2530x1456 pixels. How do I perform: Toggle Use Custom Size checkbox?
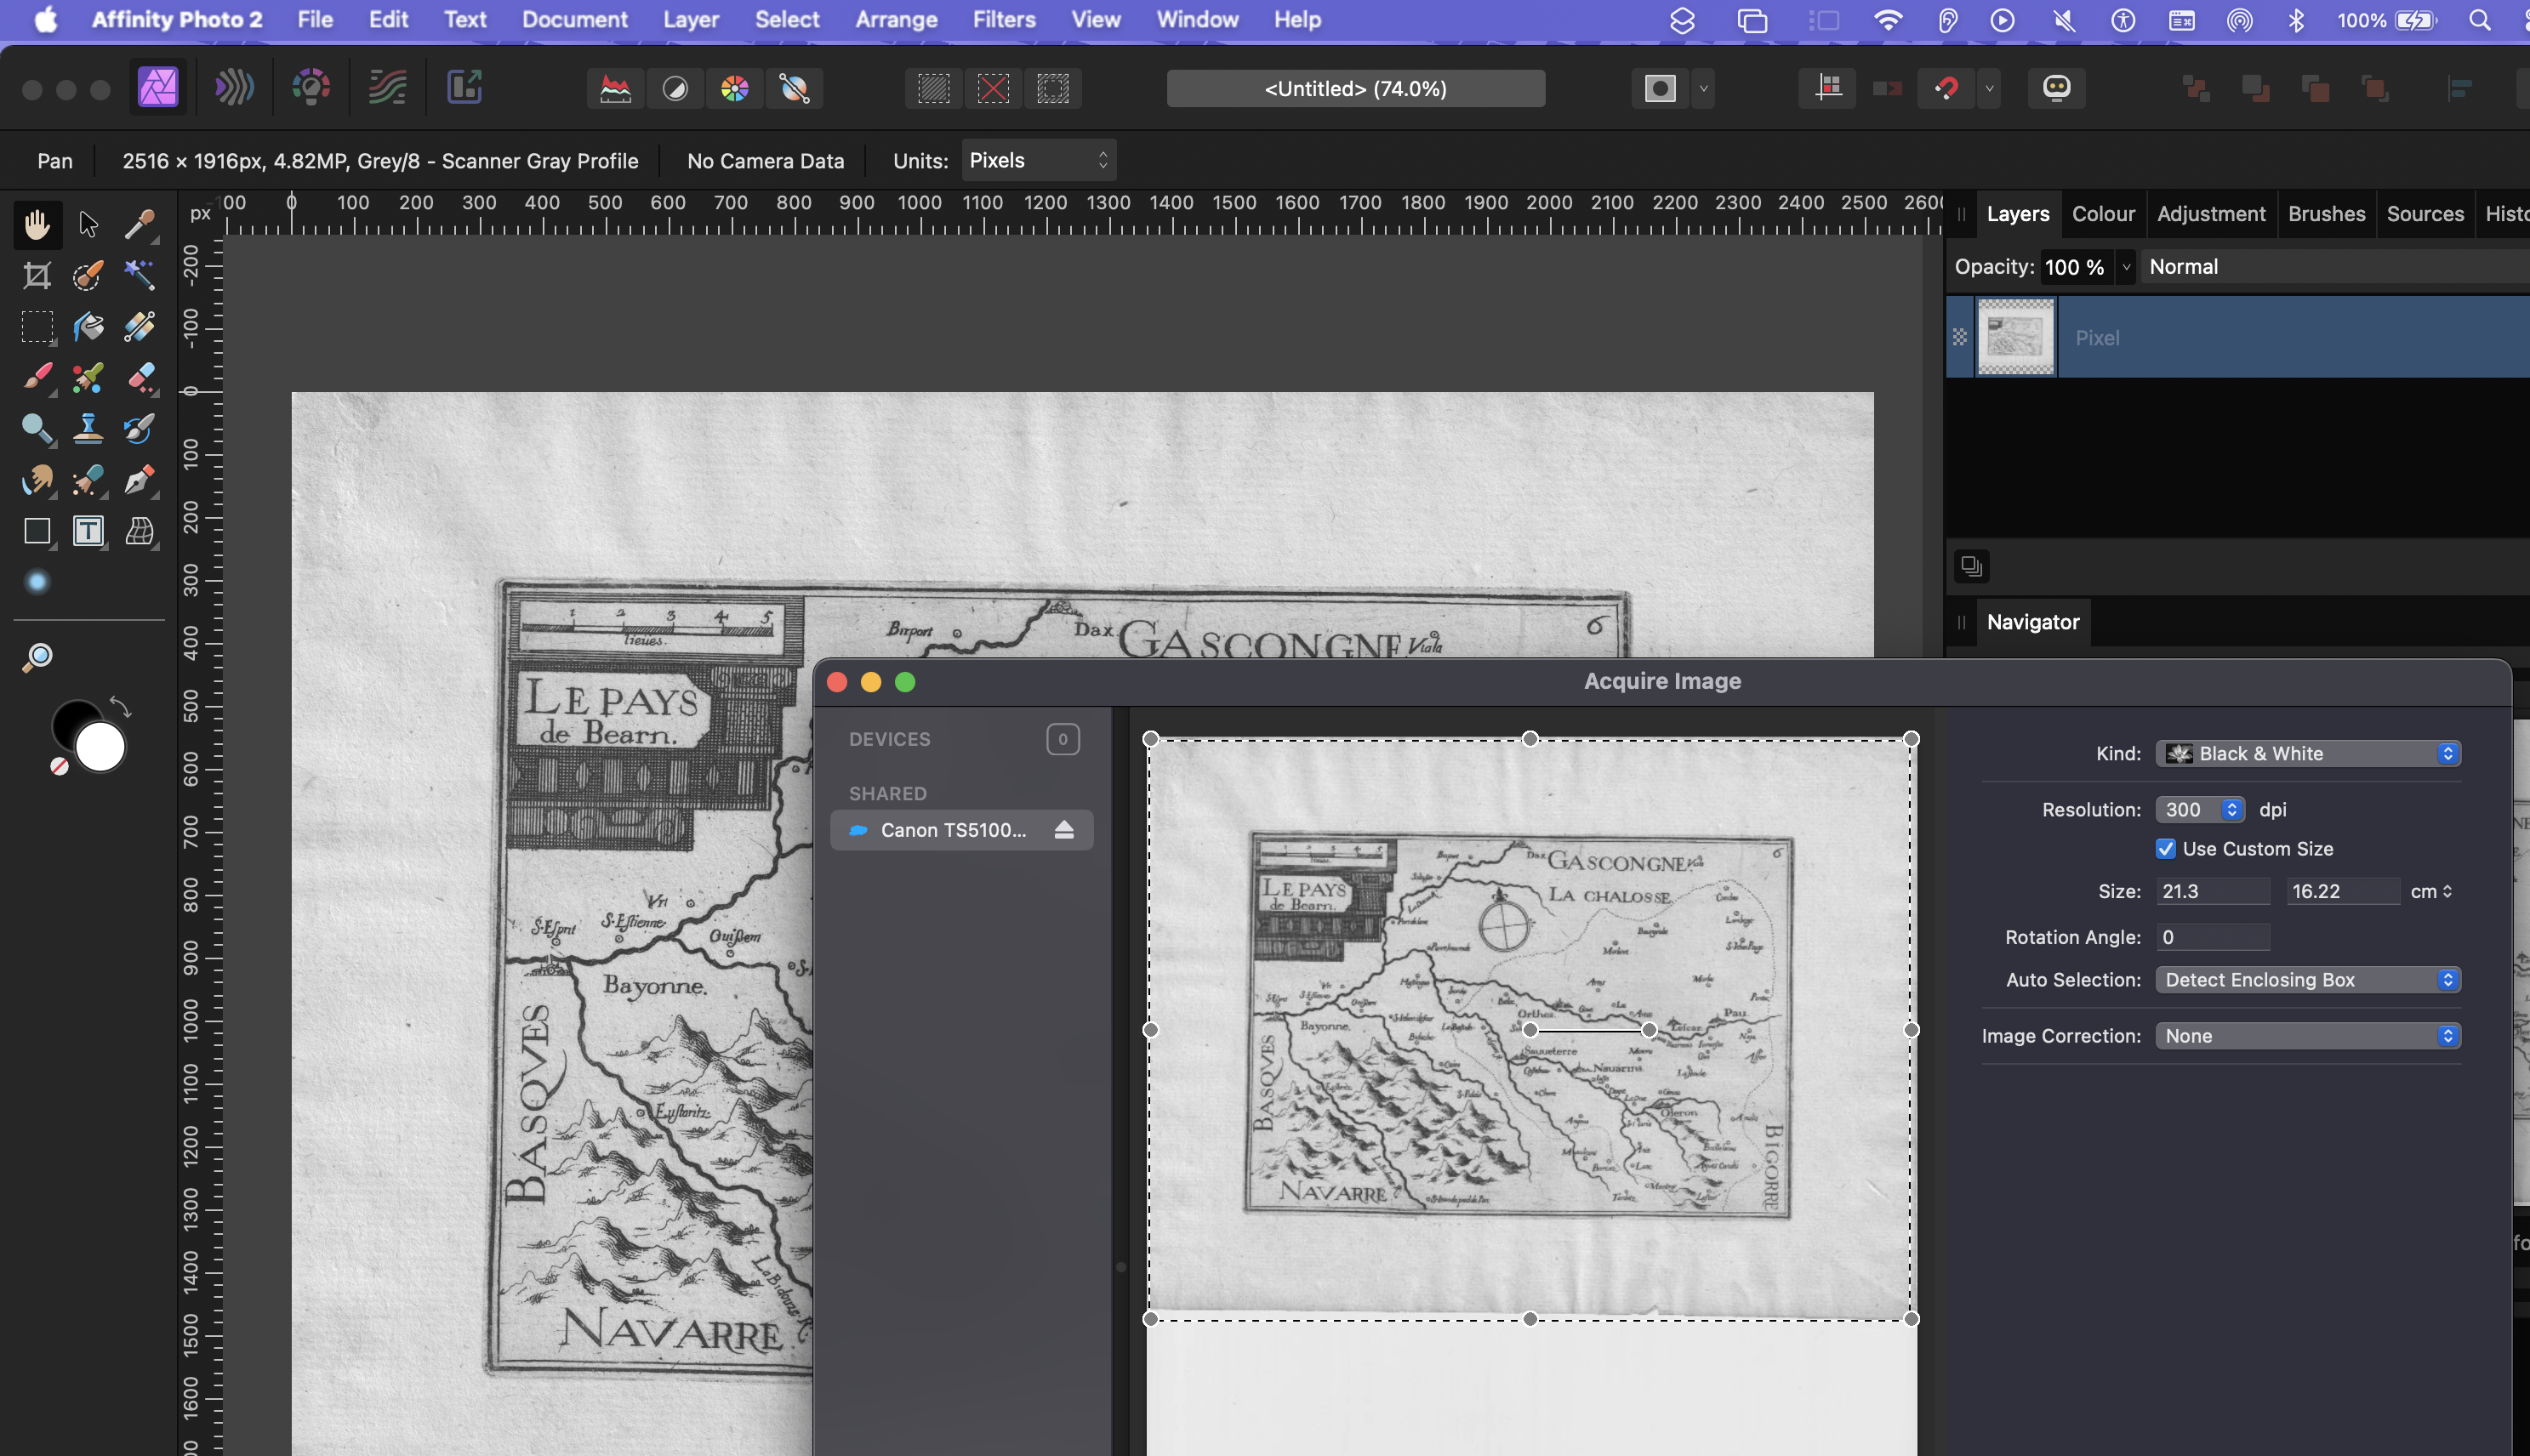point(2165,849)
